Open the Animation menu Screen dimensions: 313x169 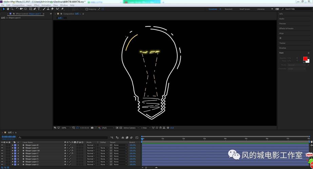point(46,5)
